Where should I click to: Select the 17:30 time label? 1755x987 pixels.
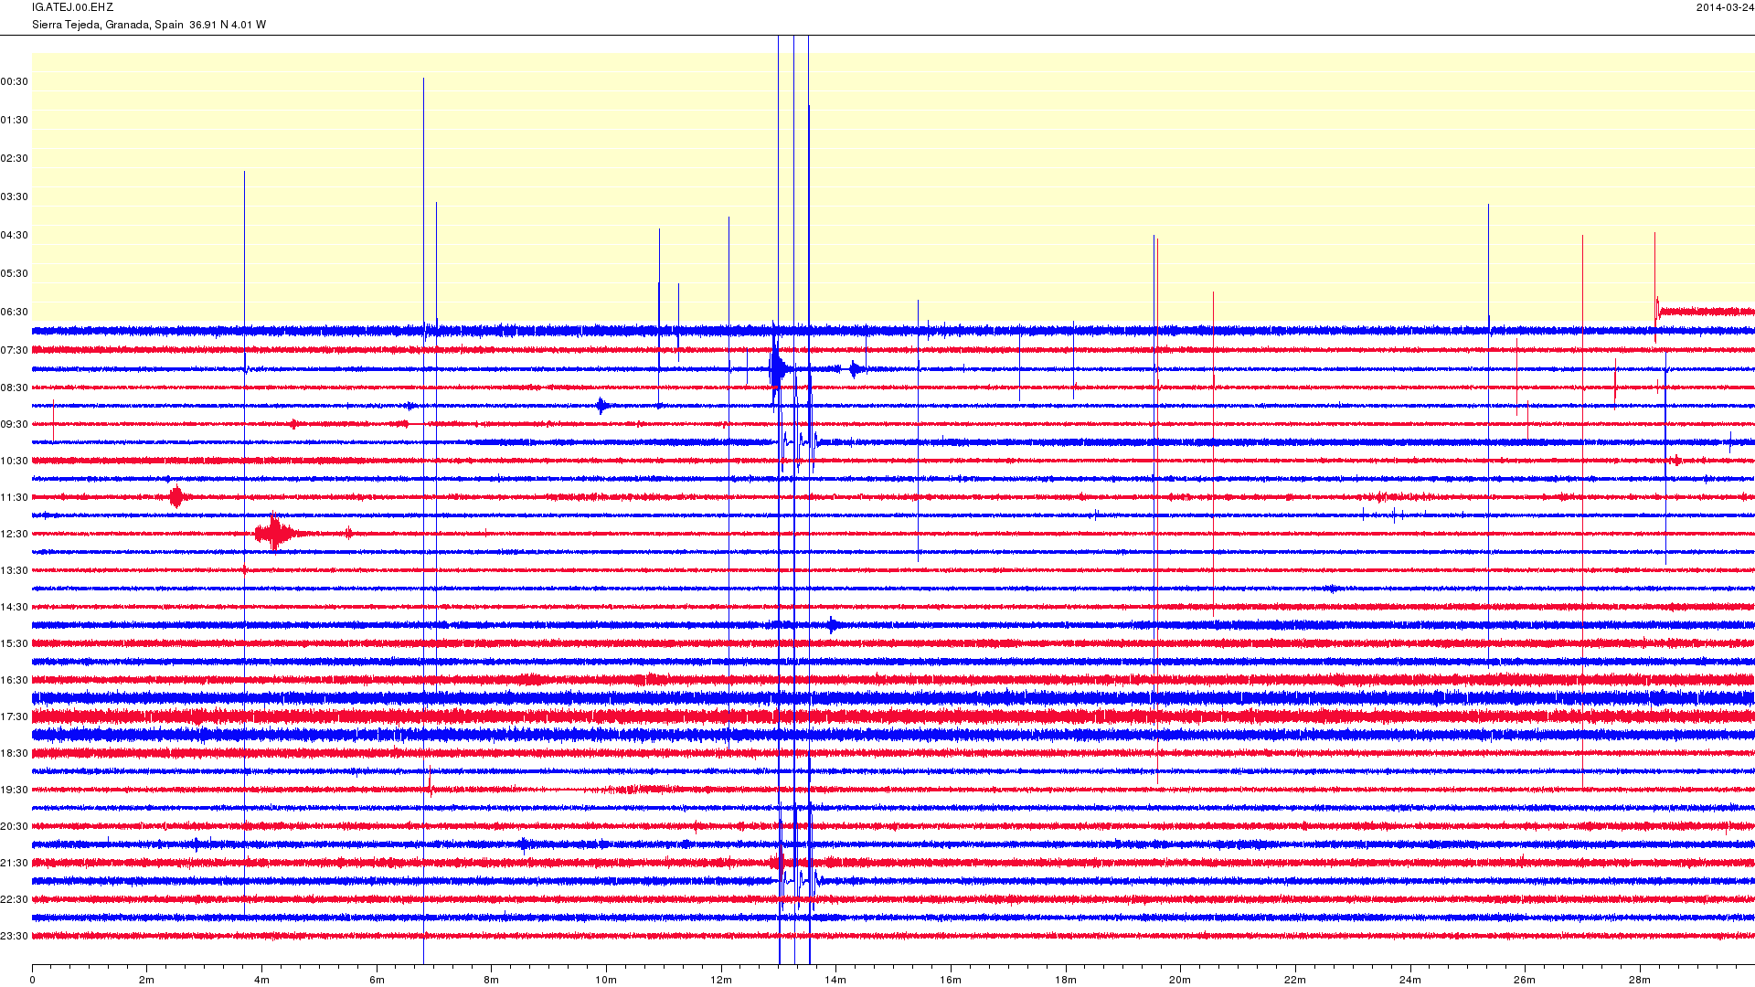[15, 716]
